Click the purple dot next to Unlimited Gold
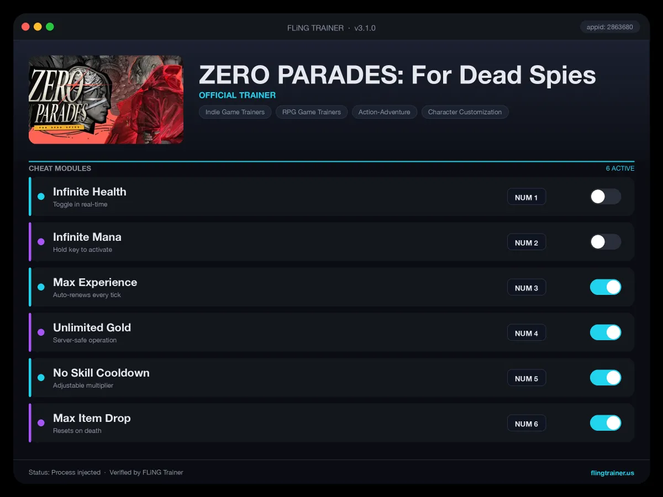Screen dimensions: 663x497 41,332
